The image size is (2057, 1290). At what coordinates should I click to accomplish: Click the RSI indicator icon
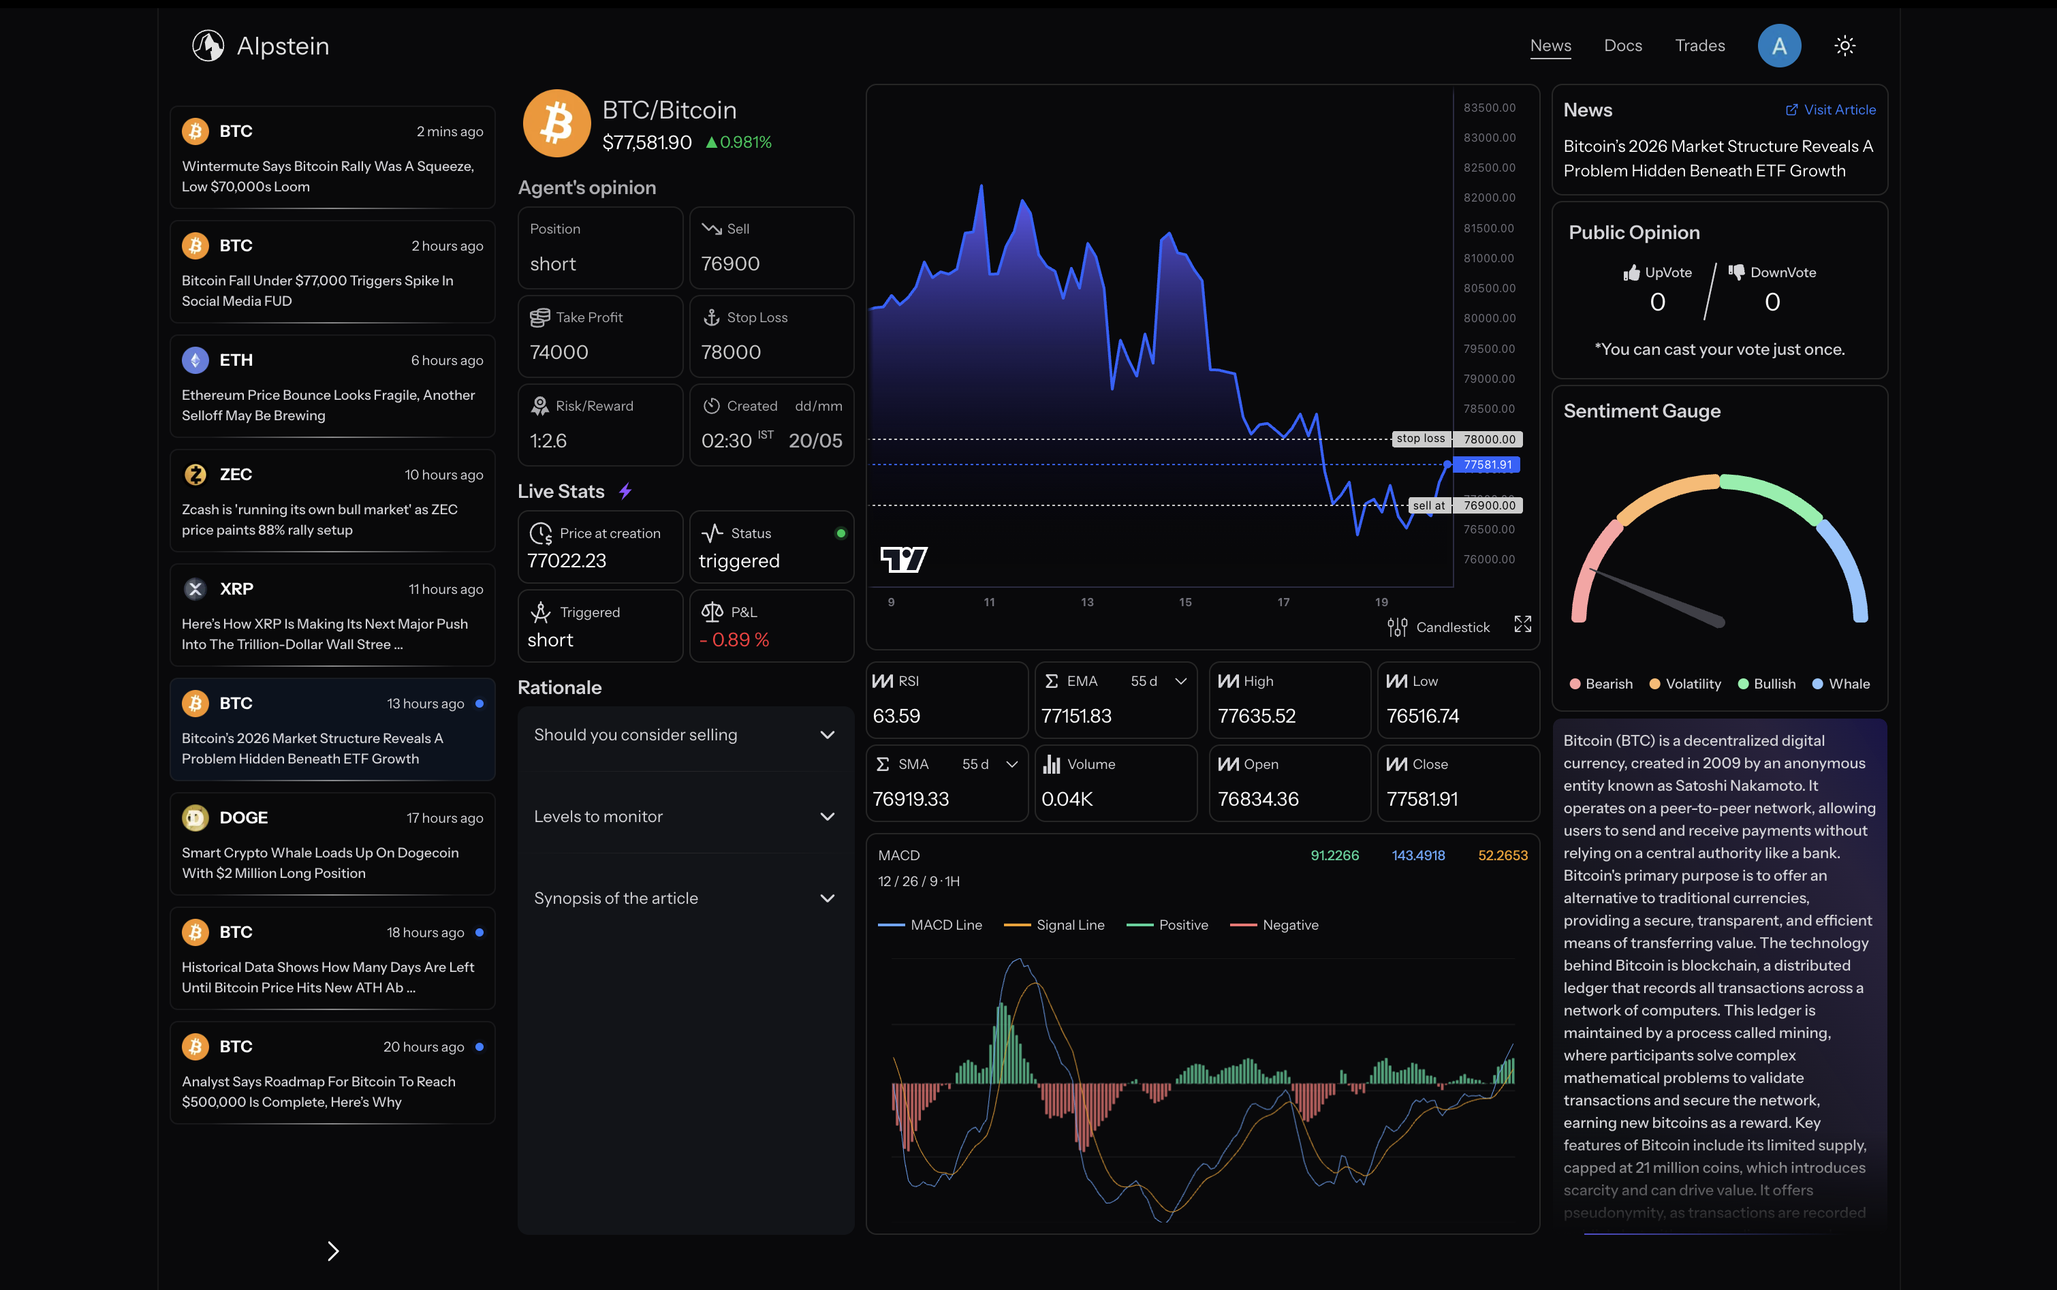(882, 681)
